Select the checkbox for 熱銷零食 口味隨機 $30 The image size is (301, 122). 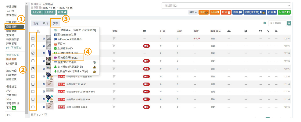point(33,99)
